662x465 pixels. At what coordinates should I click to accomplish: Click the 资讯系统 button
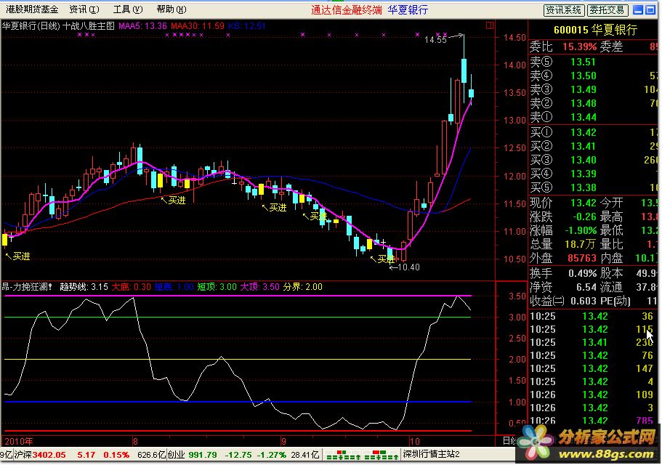[x=564, y=10]
